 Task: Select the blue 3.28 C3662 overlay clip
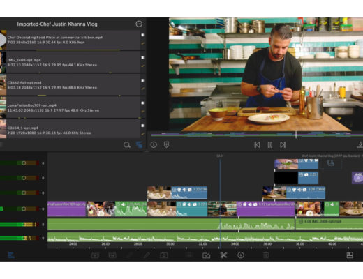click(x=294, y=193)
